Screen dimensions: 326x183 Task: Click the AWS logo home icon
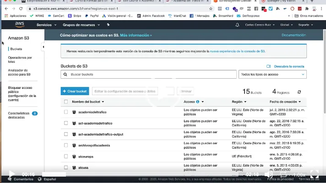coord(20,25)
